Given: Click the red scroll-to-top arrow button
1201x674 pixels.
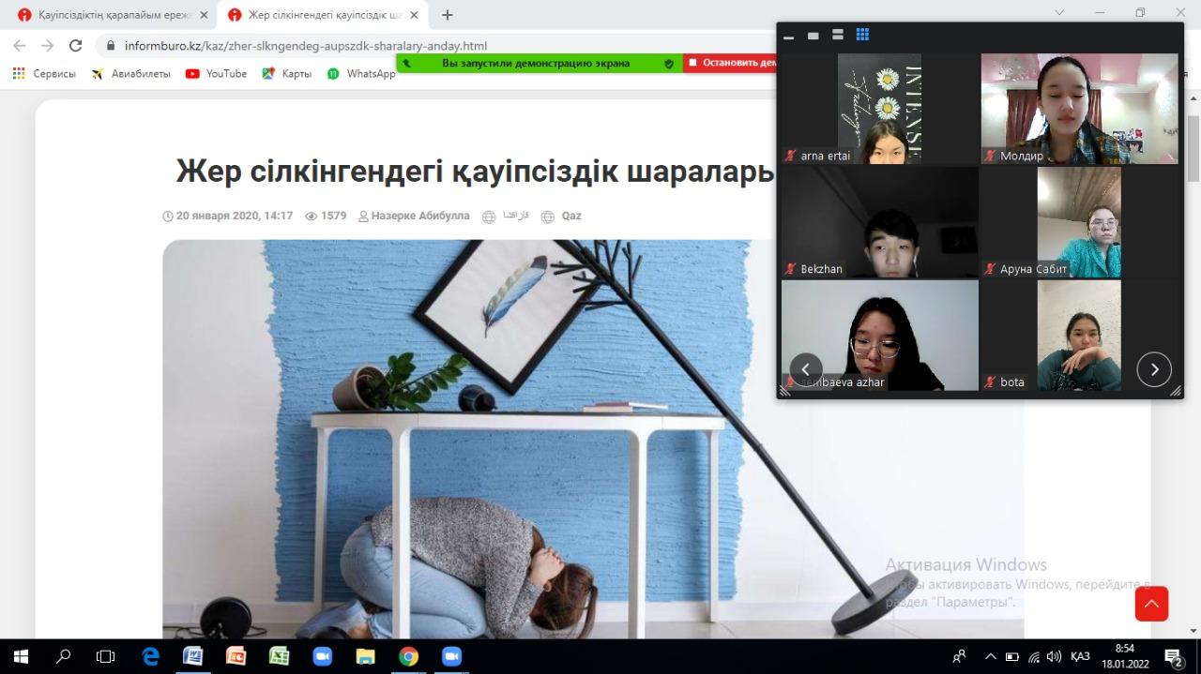Looking at the screenshot, I should pos(1151,604).
